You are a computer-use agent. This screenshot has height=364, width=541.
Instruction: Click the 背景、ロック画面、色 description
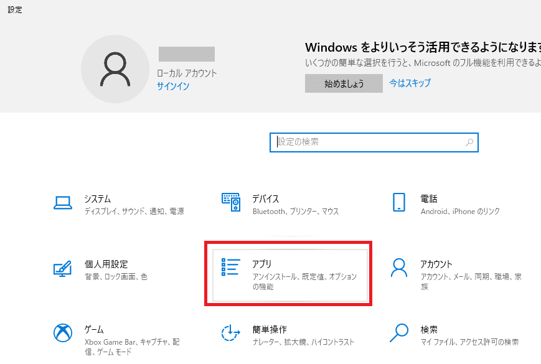(x=116, y=277)
